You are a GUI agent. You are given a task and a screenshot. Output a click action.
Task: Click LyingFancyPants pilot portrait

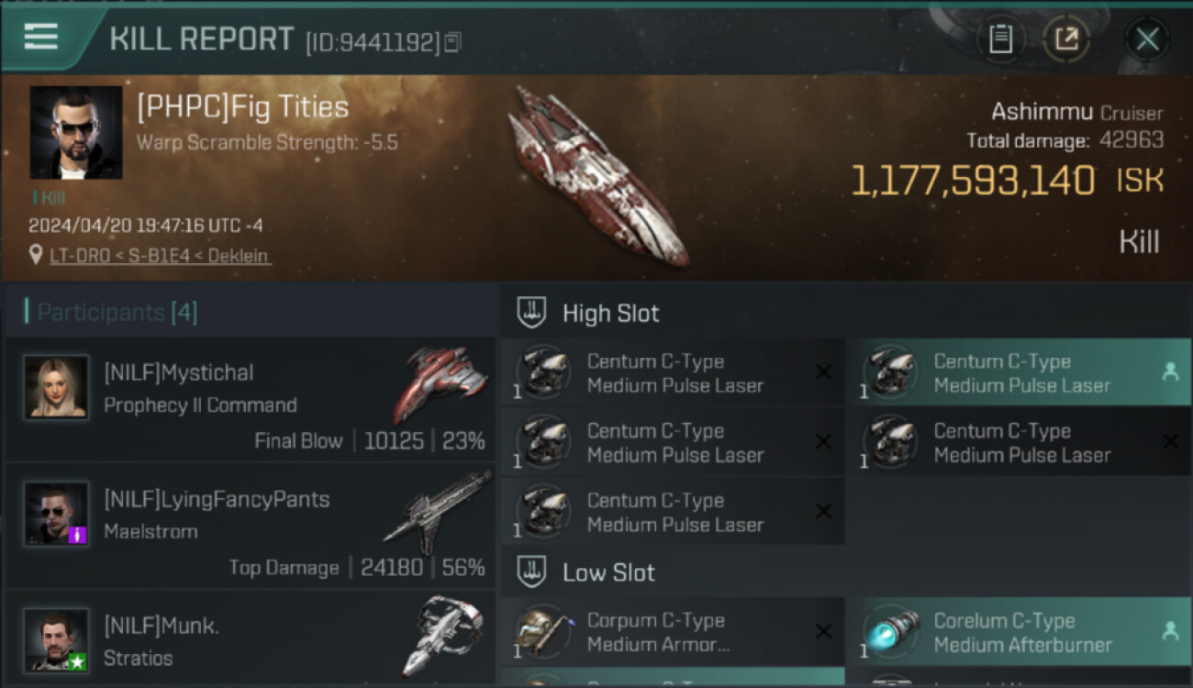(56, 513)
